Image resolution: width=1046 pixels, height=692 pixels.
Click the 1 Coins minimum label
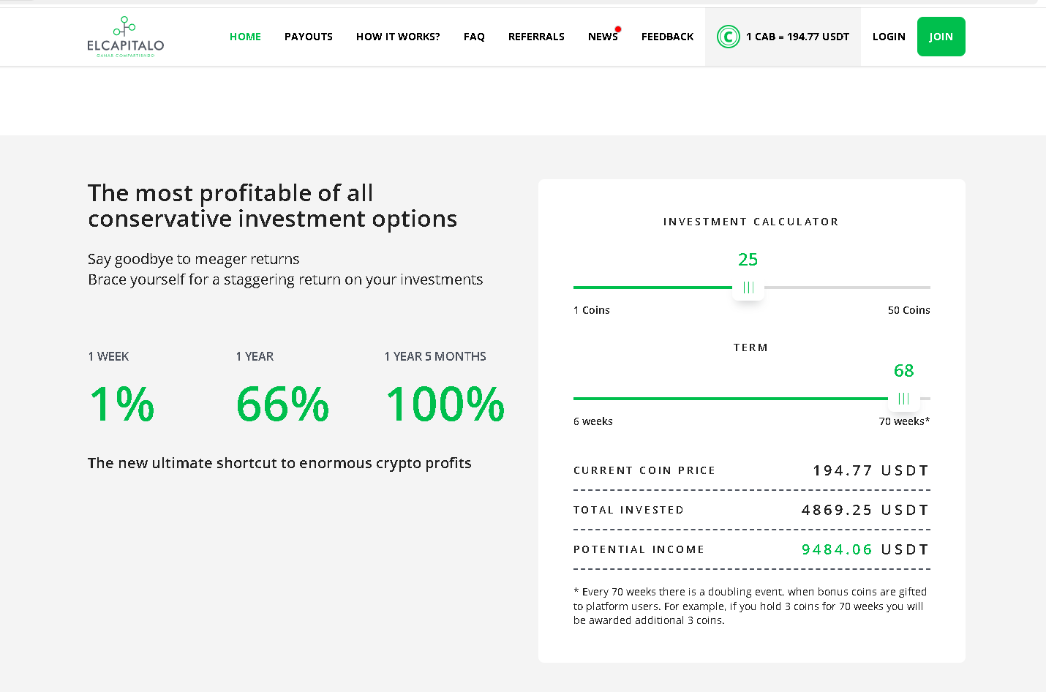(x=592, y=310)
